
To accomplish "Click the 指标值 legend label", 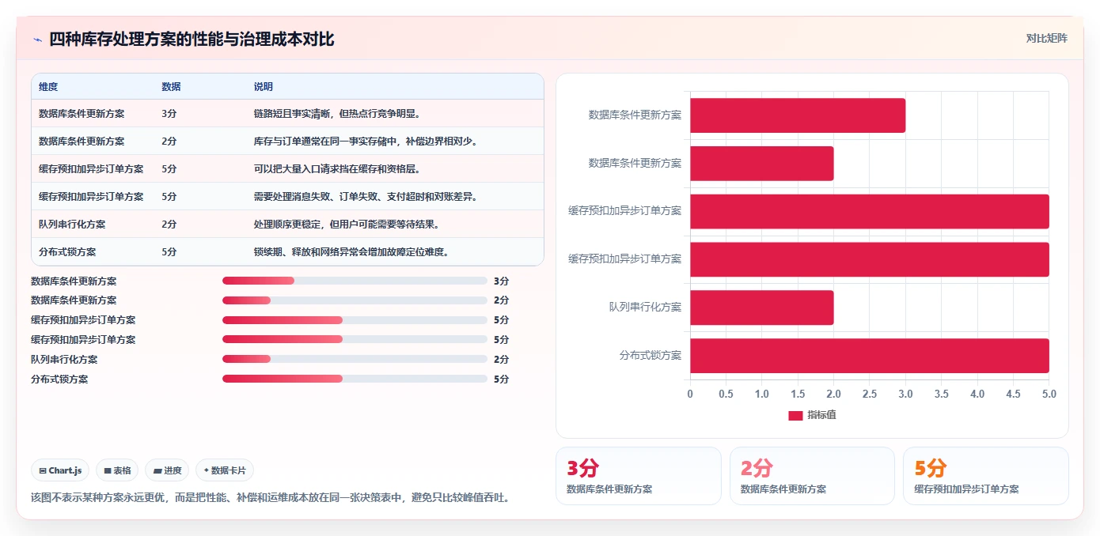I will click(821, 416).
